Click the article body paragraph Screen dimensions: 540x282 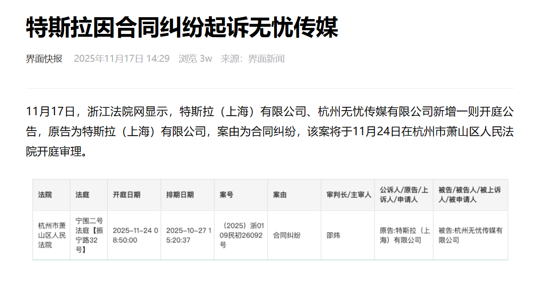click(270, 131)
